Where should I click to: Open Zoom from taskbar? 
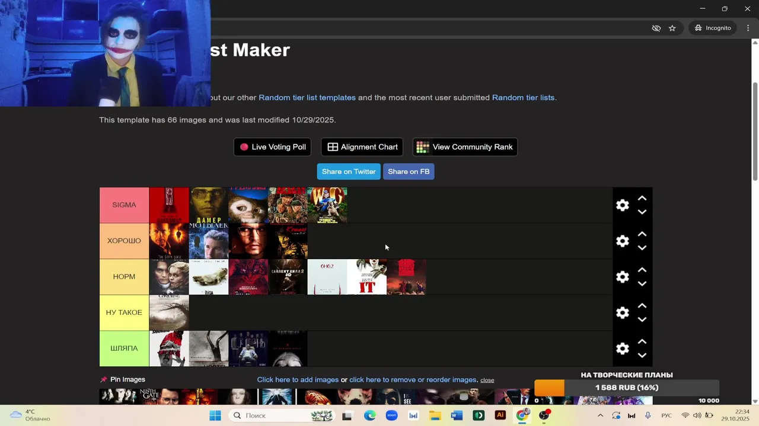(x=391, y=415)
